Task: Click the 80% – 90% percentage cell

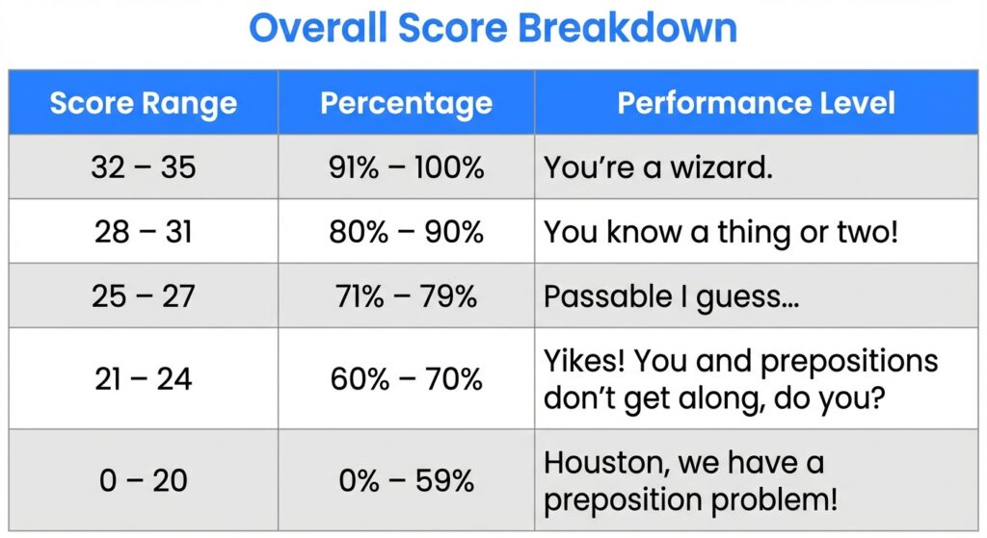Action: pos(406,232)
